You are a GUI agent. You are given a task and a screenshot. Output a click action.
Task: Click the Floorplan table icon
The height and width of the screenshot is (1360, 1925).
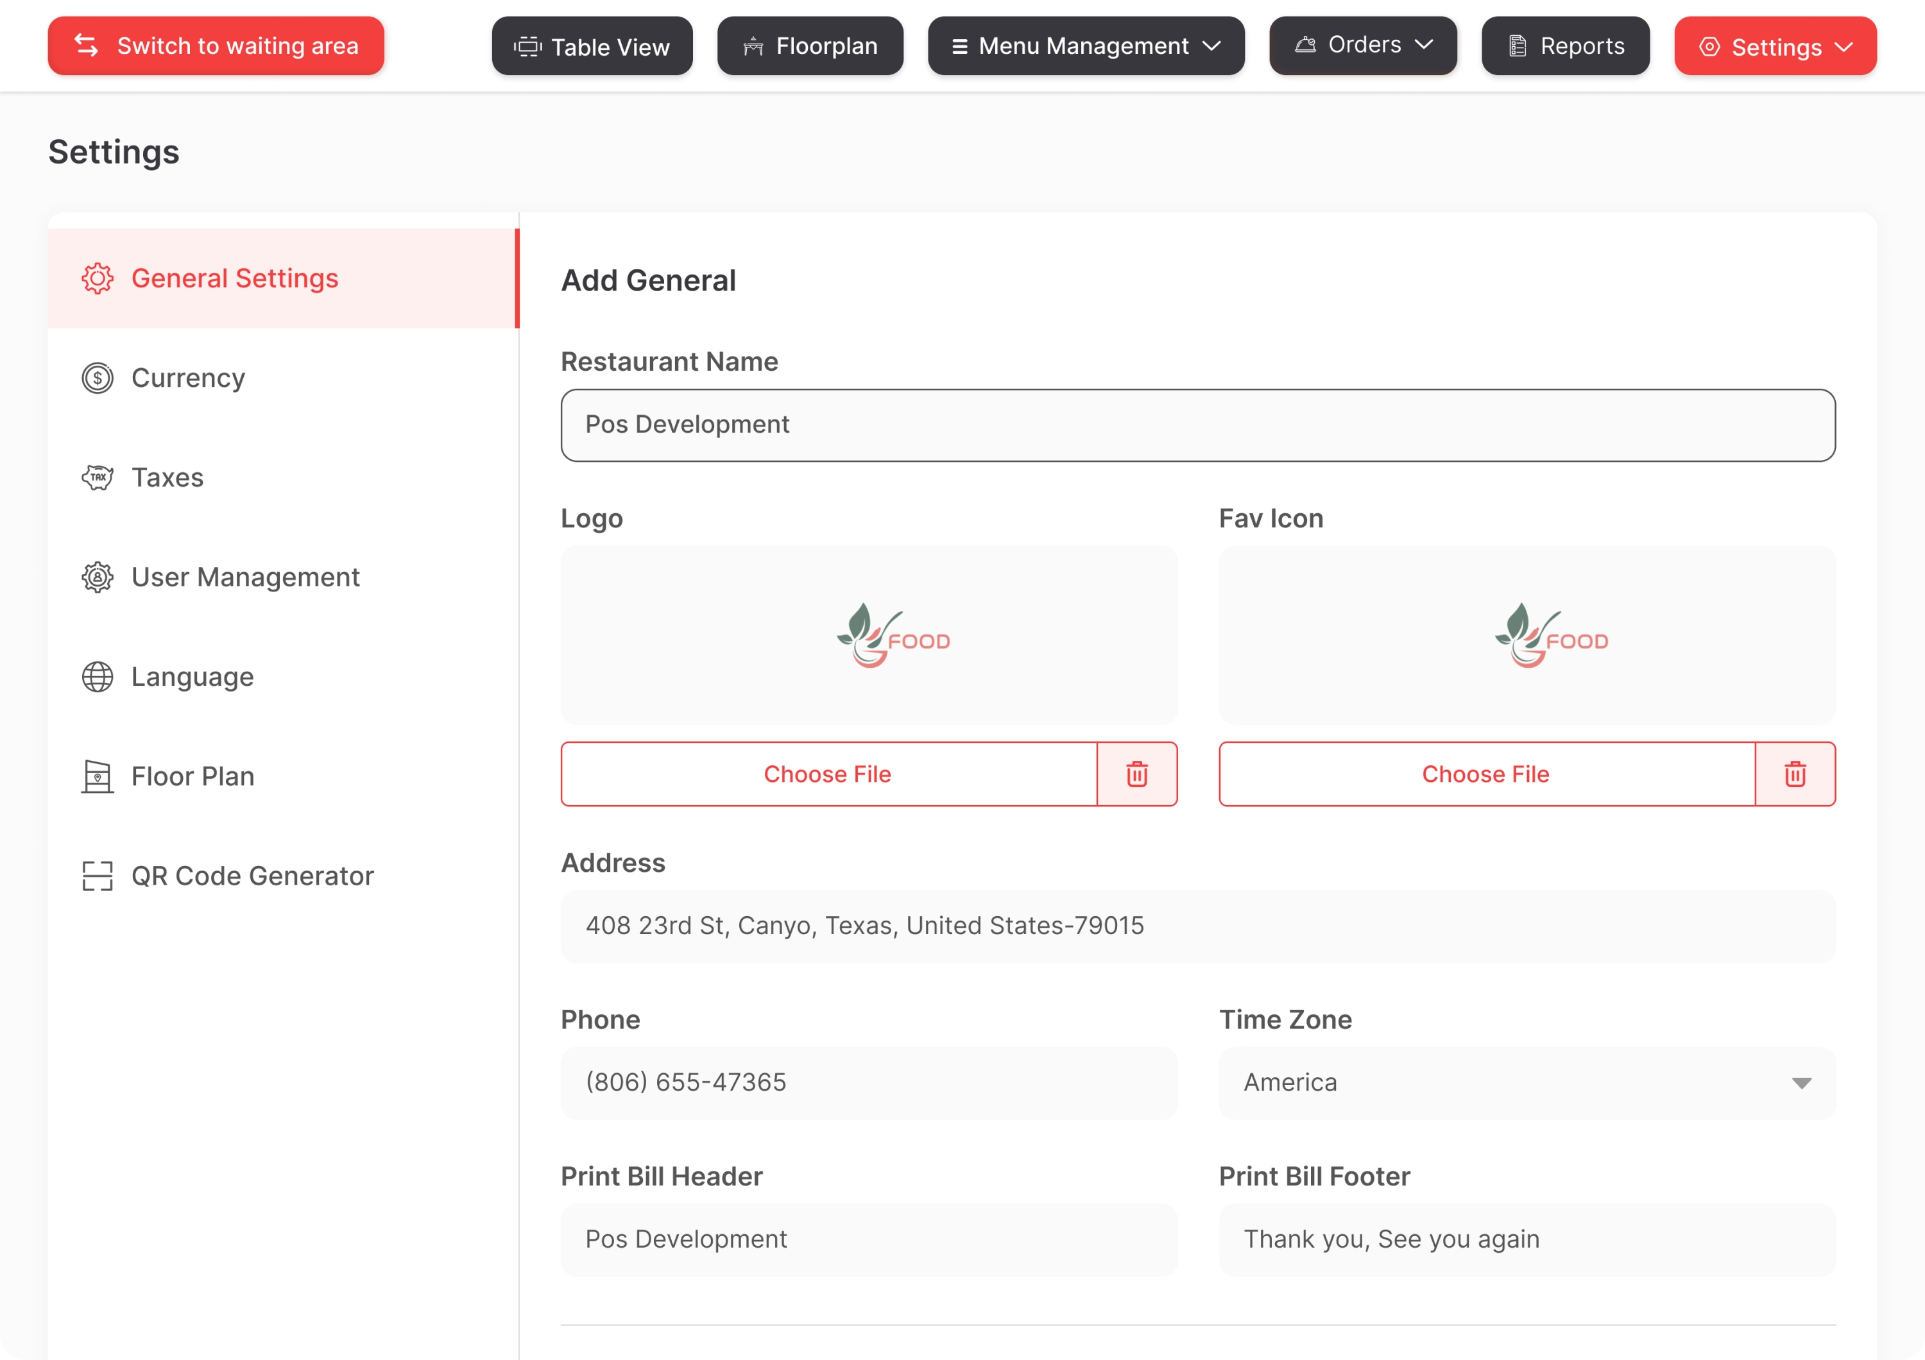click(x=754, y=46)
